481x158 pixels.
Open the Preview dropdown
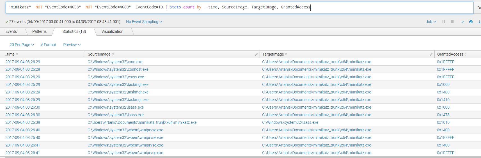pyautogui.click(x=72, y=45)
